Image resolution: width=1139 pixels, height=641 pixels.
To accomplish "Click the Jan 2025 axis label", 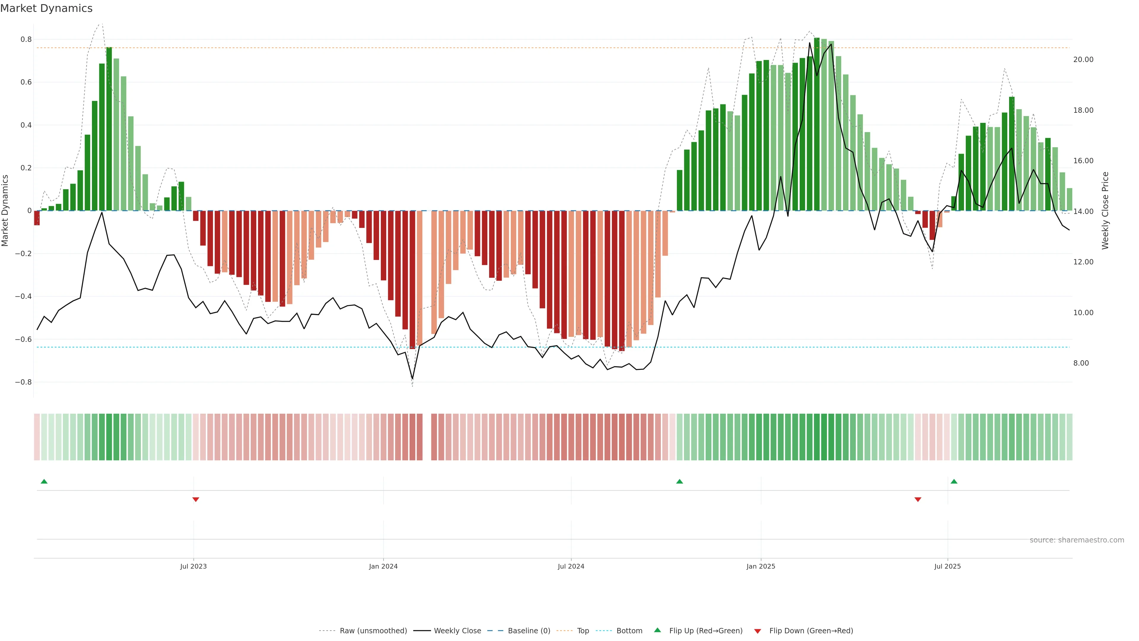I will (x=761, y=566).
